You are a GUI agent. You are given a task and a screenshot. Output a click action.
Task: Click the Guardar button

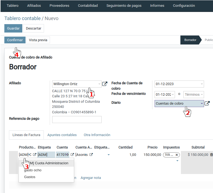pos(13,28)
